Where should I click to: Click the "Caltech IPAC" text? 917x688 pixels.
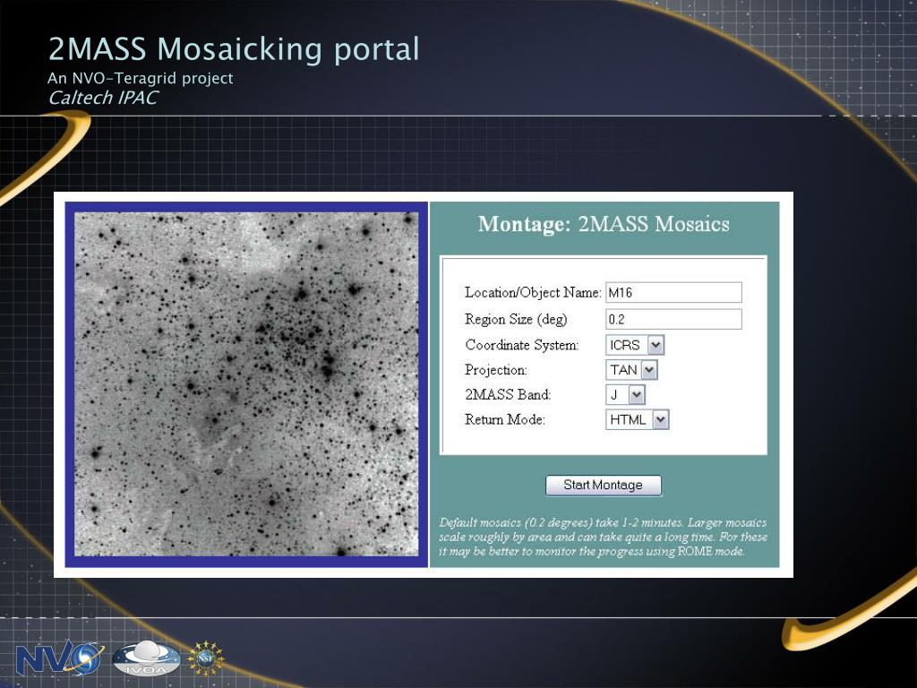tap(103, 98)
